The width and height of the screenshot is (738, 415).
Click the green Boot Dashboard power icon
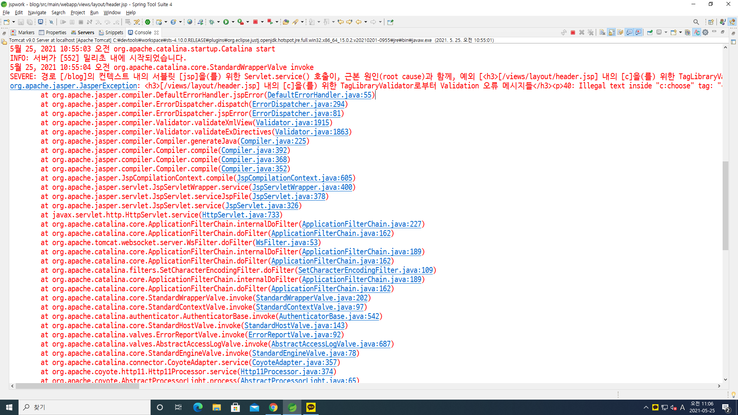[148, 22]
